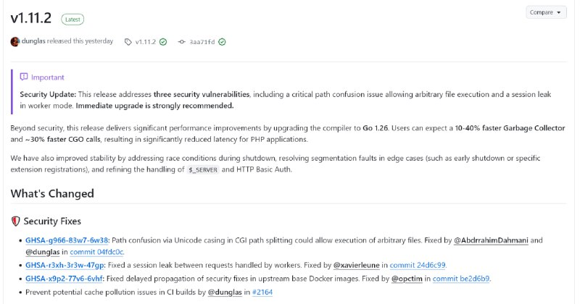The width and height of the screenshot is (580, 304).
Task: Click the Important note speech-bubble icon
Action: pos(24,77)
